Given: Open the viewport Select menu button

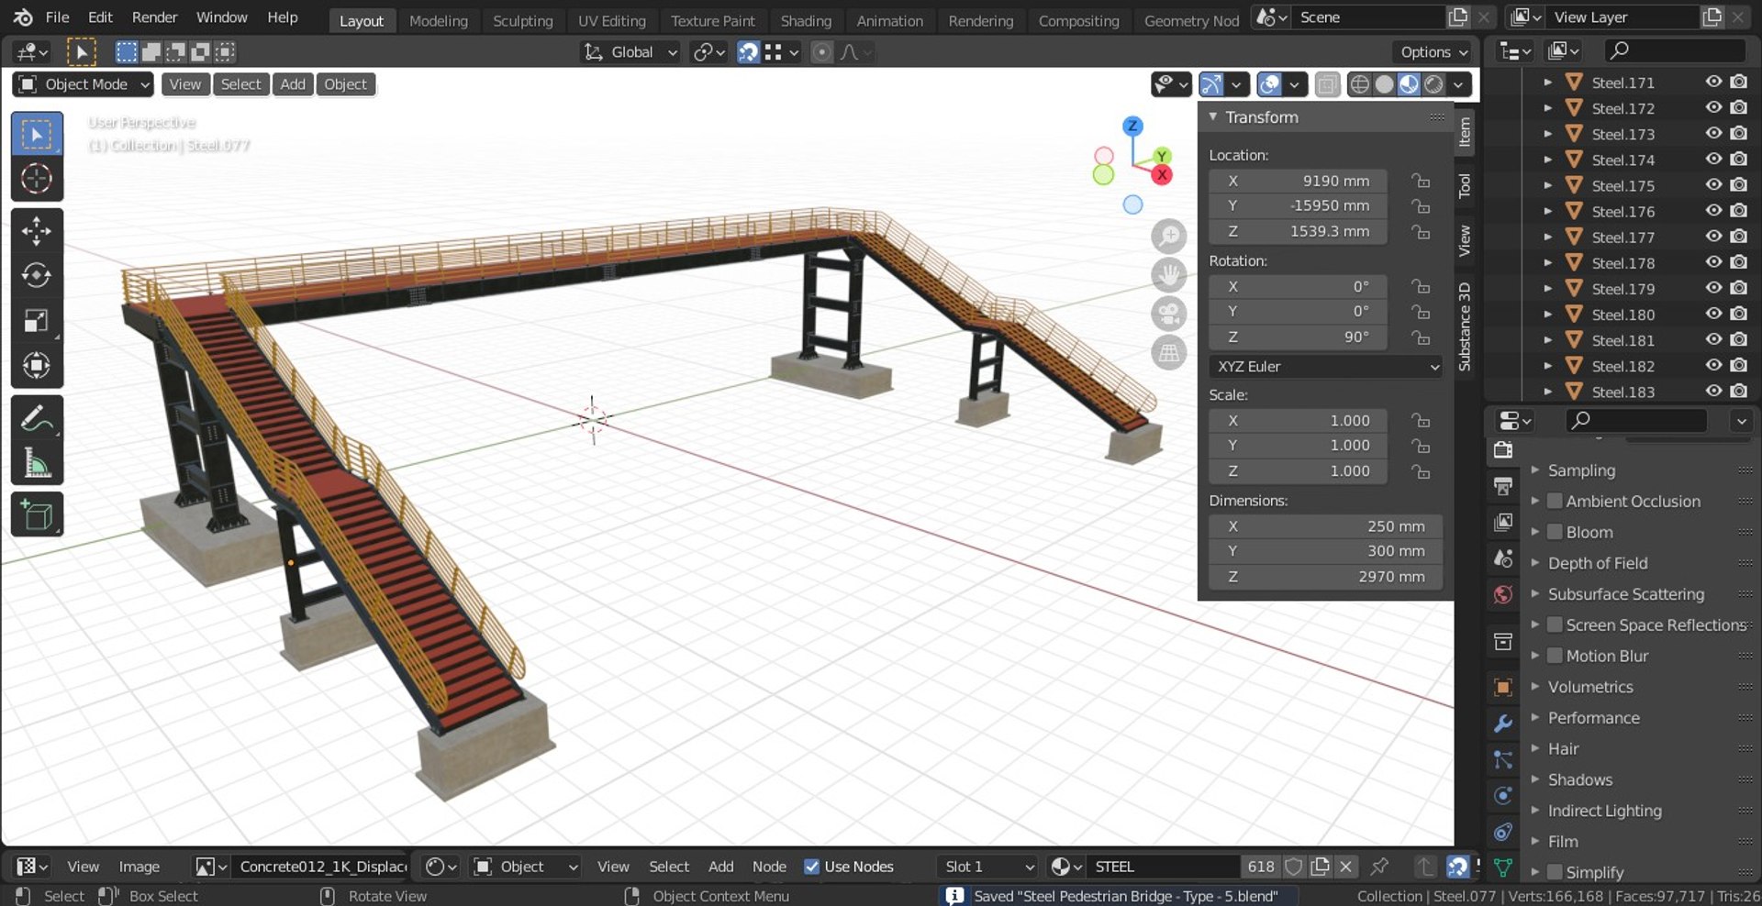Looking at the screenshot, I should (240, 84).
